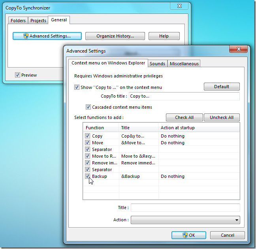
Task: Select the "Move to &Recy..." title cell
Action: [x=138, y=156]
